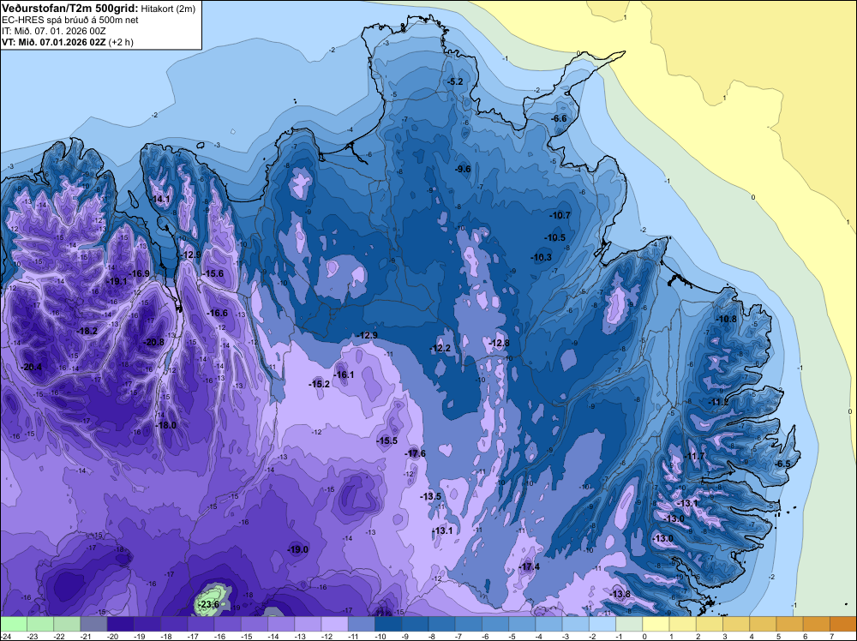Click the -18.2 temperature value
Viewport: 857px width, 641px height.
(x=87, y=331)
